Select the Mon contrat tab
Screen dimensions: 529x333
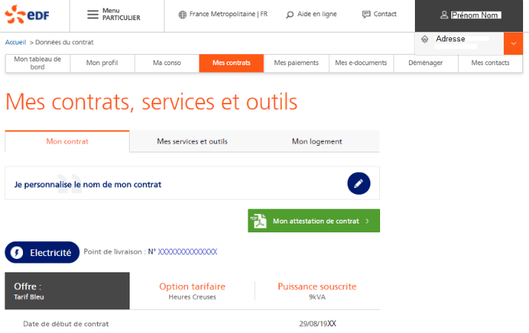(67, 141)
